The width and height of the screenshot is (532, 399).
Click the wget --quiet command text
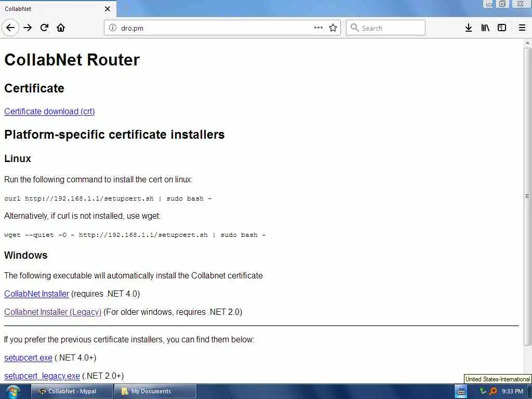click(135, 235)
